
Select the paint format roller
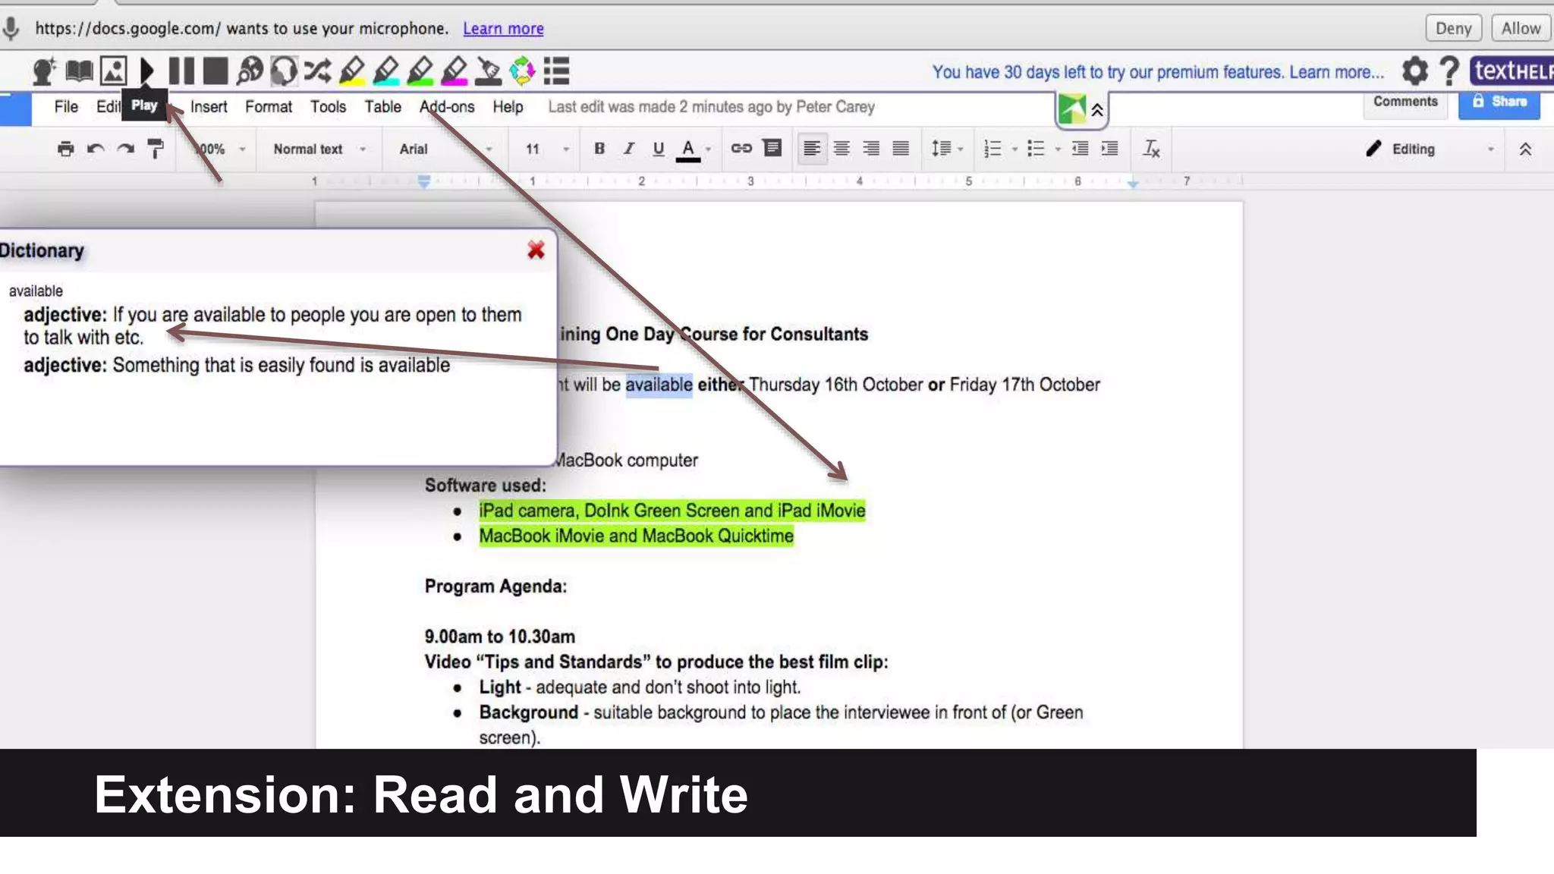(x=156, y=149)
